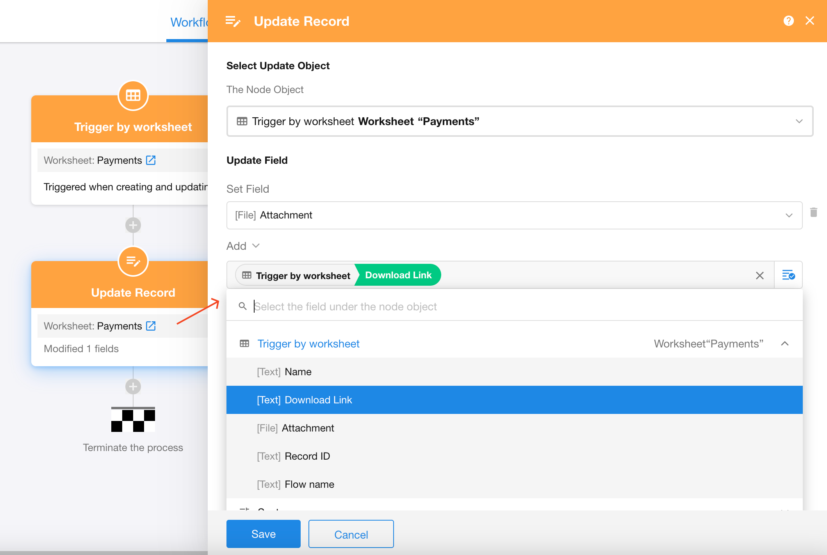The image size is (827, 555).
Task: Open The Node Object dropdown
Action: [x=519, y=121]
